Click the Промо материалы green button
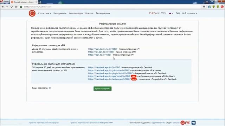This screenshot has height=126, width=225. [x=102, y=89]
